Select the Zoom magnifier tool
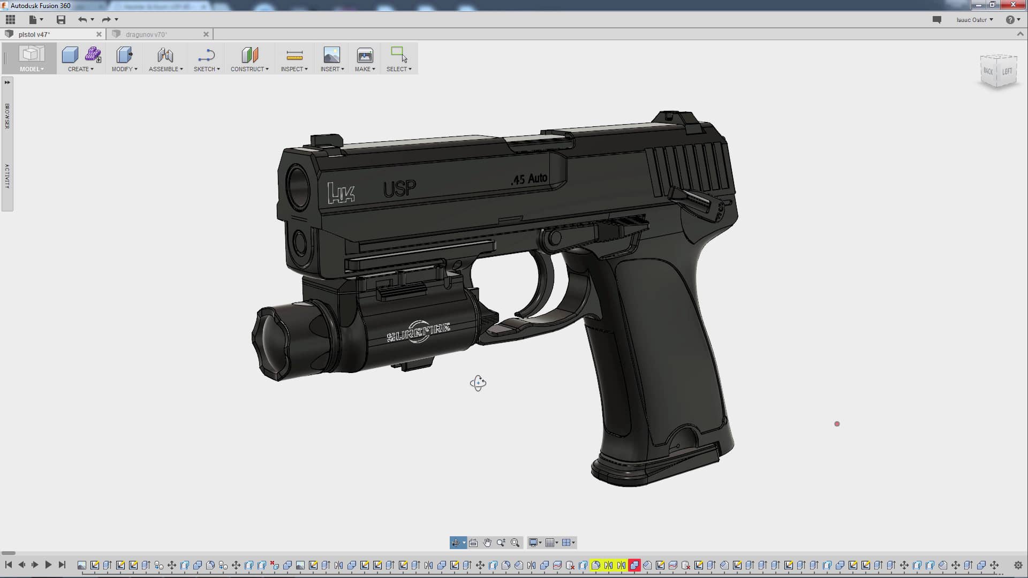Screen dimensions: 1028x578 click(501, 543)
